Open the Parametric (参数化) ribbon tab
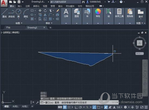Image resolution: width=149 pixels, height=110 pixels. (x=36, y=6)
